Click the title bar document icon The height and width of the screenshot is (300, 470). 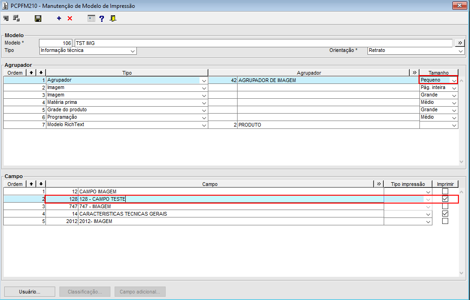tap(5, 6)
